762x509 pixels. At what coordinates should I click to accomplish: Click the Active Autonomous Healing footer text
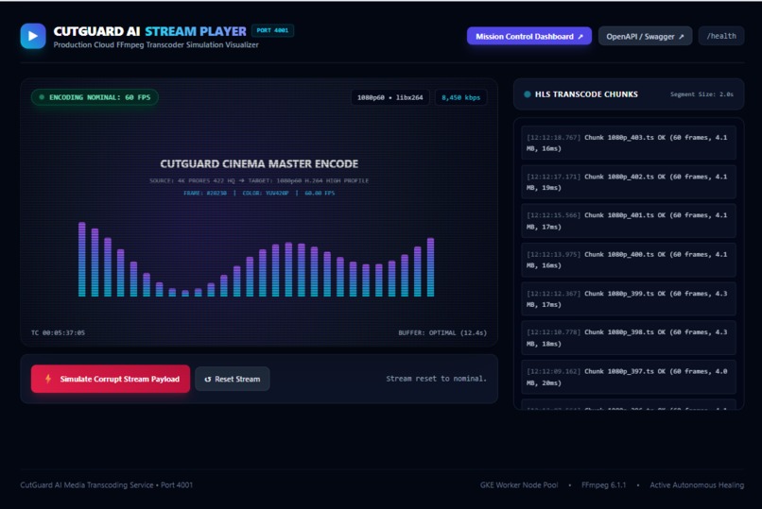697,484
